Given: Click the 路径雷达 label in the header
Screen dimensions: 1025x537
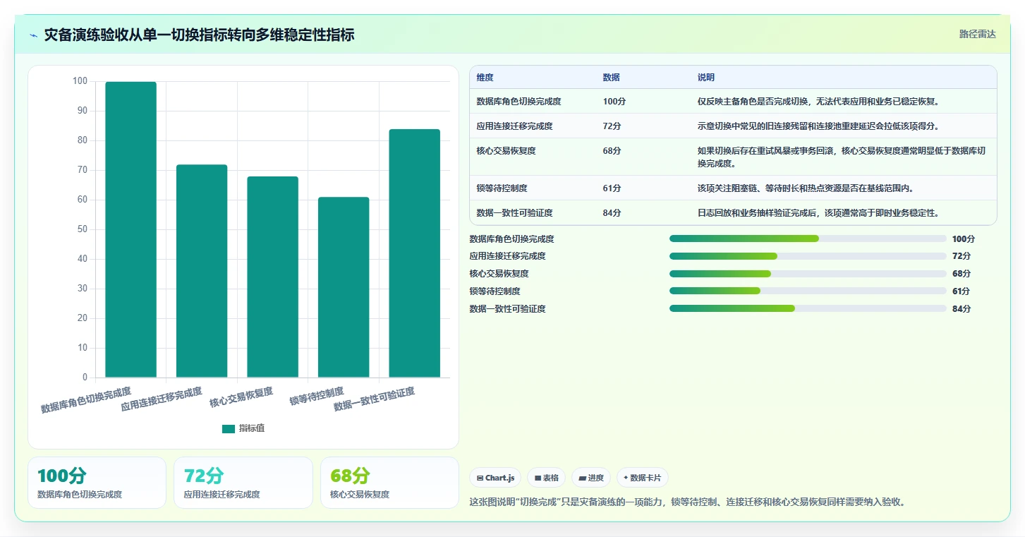Looking at the screenshot, I should tap(977, 34).
